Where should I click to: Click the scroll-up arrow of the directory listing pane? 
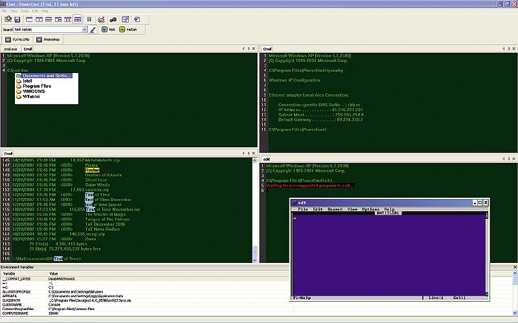pos(254,160)
